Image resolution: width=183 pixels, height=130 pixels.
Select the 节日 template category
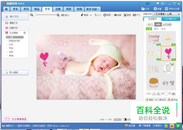tap(11, 48)
